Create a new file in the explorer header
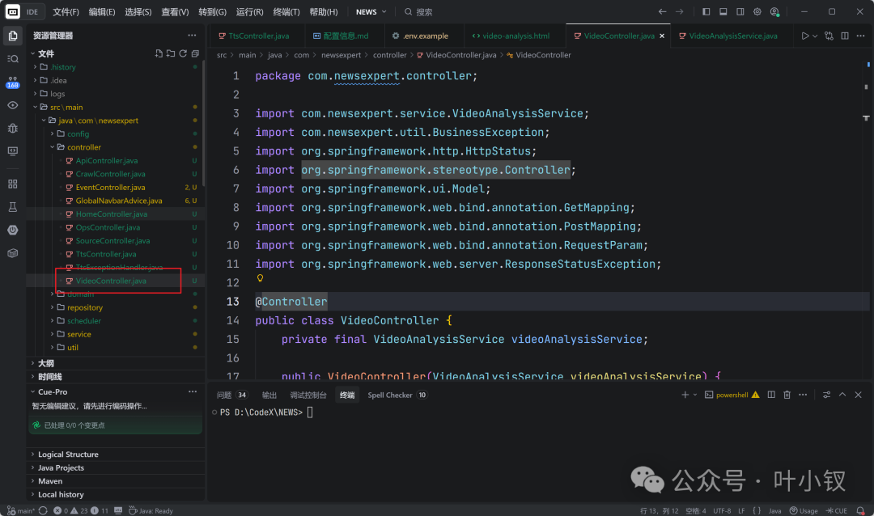The width and height of the screenshot is (874, 516). coord(159,53)
